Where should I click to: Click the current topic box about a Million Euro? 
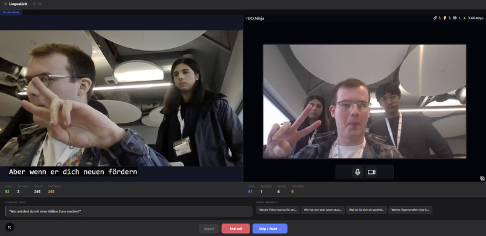click(128, 211)
